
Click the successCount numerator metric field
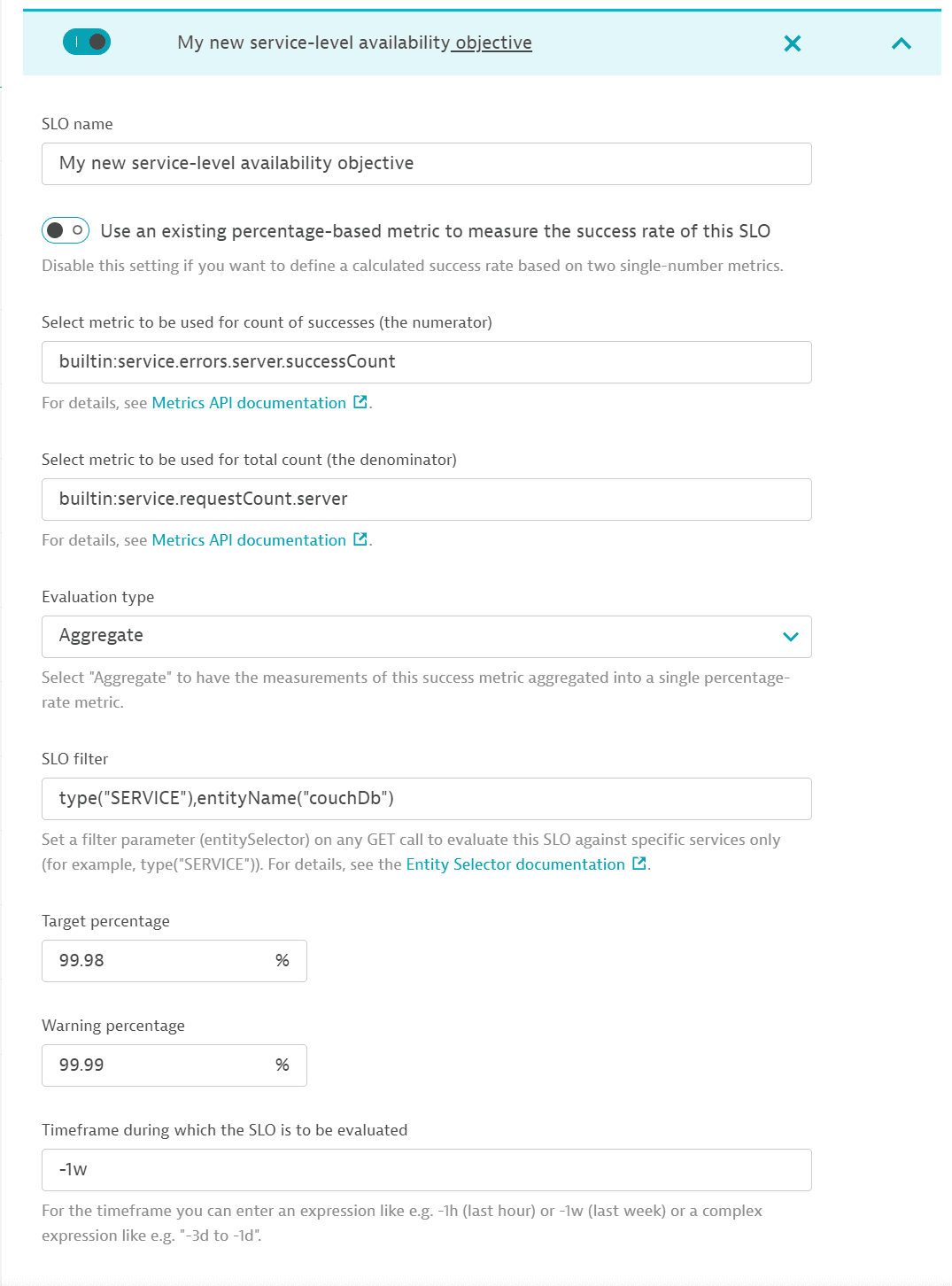[426, 361]
